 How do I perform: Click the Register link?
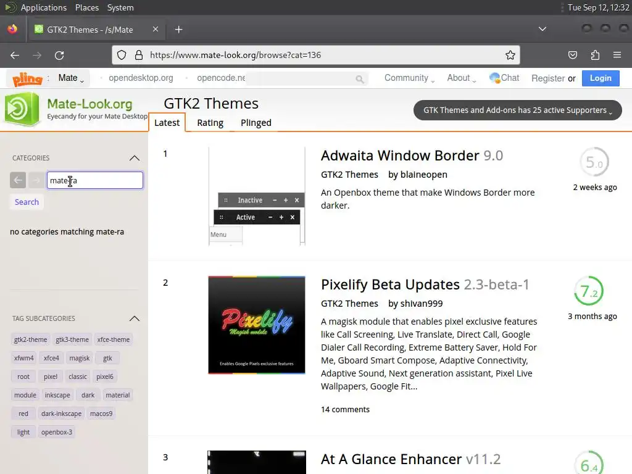click(x=548, y=78)
